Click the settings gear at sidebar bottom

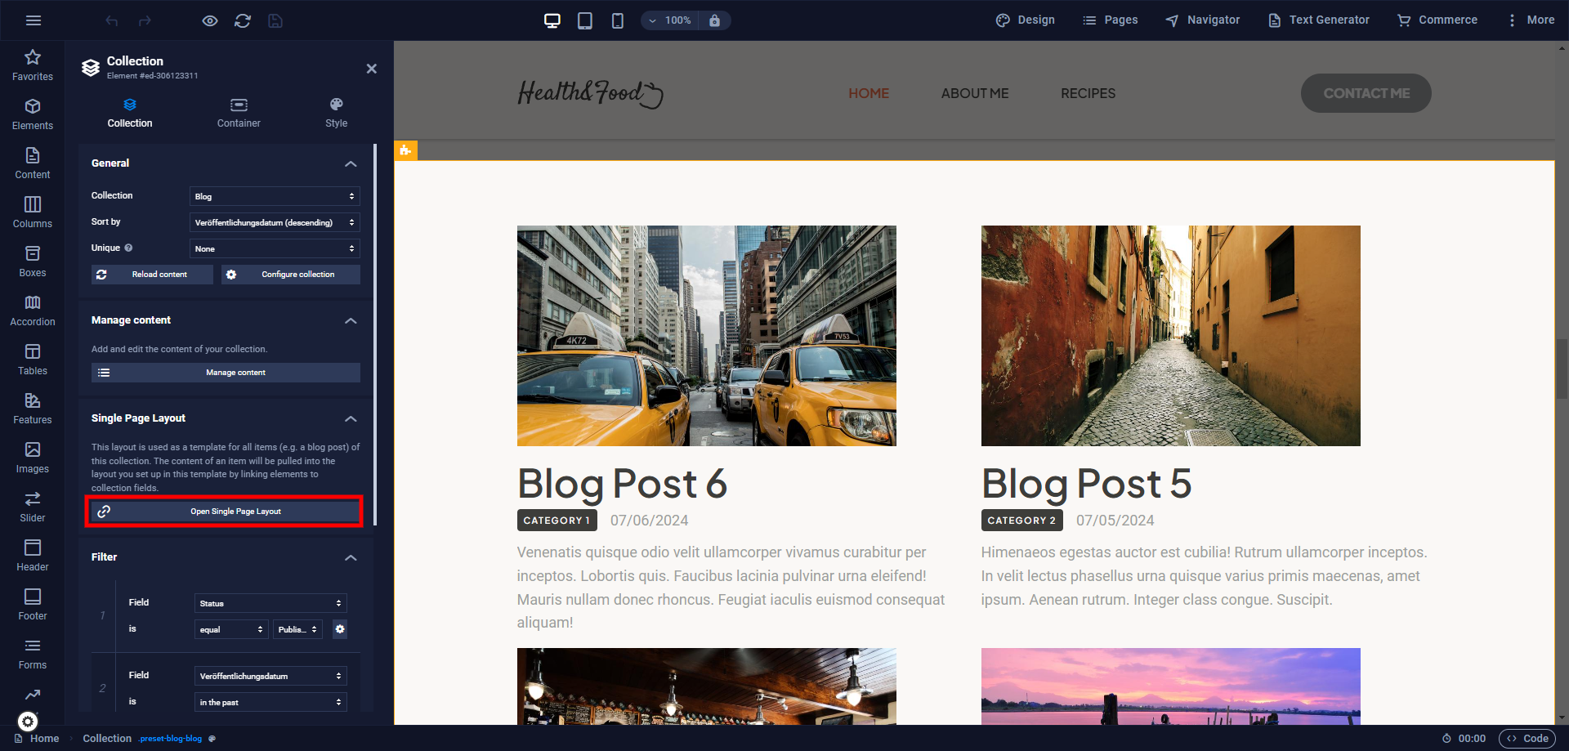click(x=28, y=722)
